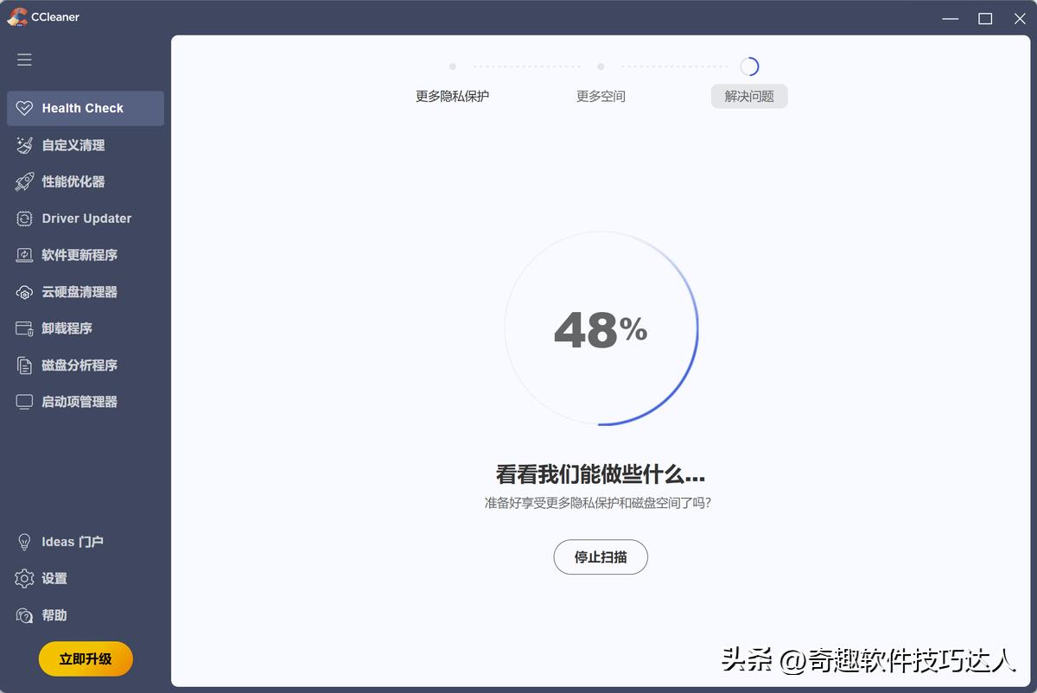The image size is (1037, 693).
Task: Click the 停止扫描 button
Action: click(x=601, y=556)
